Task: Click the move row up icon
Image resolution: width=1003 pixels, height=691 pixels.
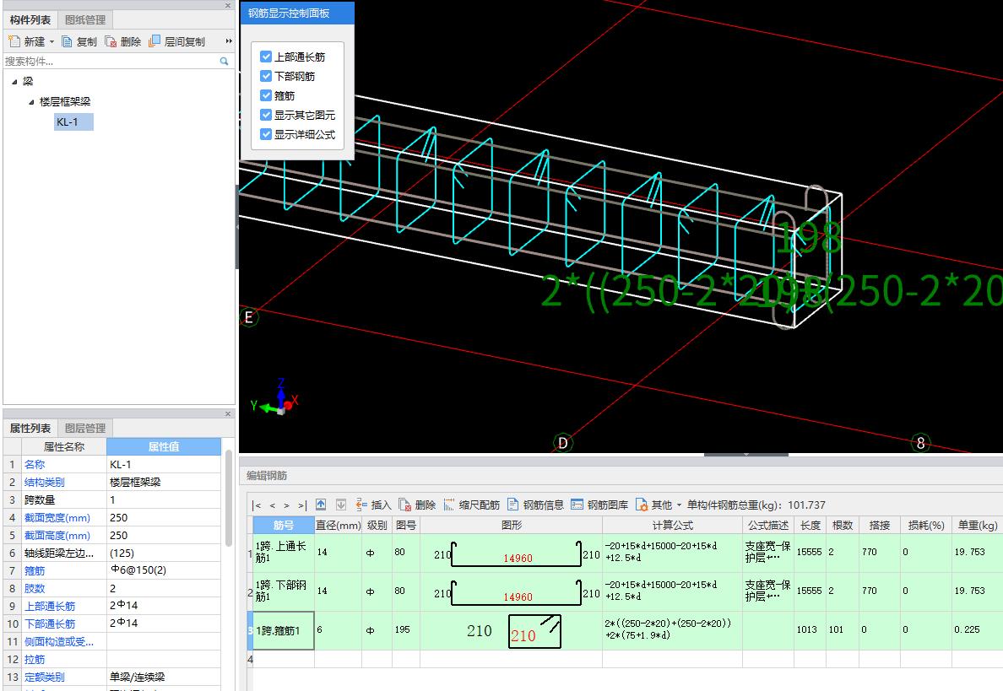Action: pyautogui.click(x=321, y=505)
